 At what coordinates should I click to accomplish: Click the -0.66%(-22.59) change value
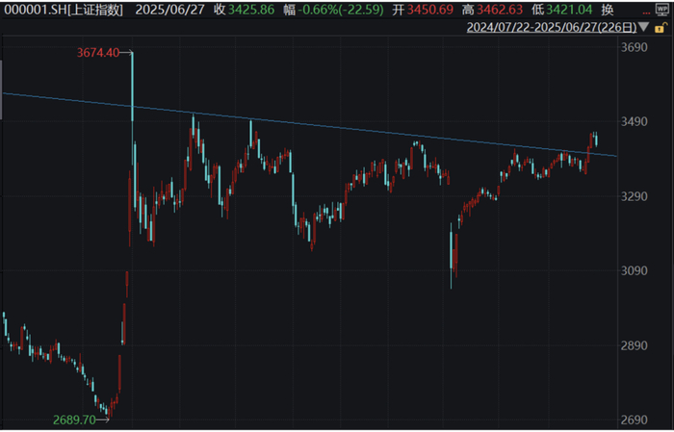tap(341, 10)
